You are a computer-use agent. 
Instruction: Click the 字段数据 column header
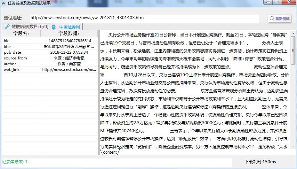coord(69,34)
